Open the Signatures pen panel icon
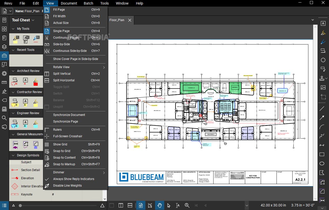 (4, 91)
